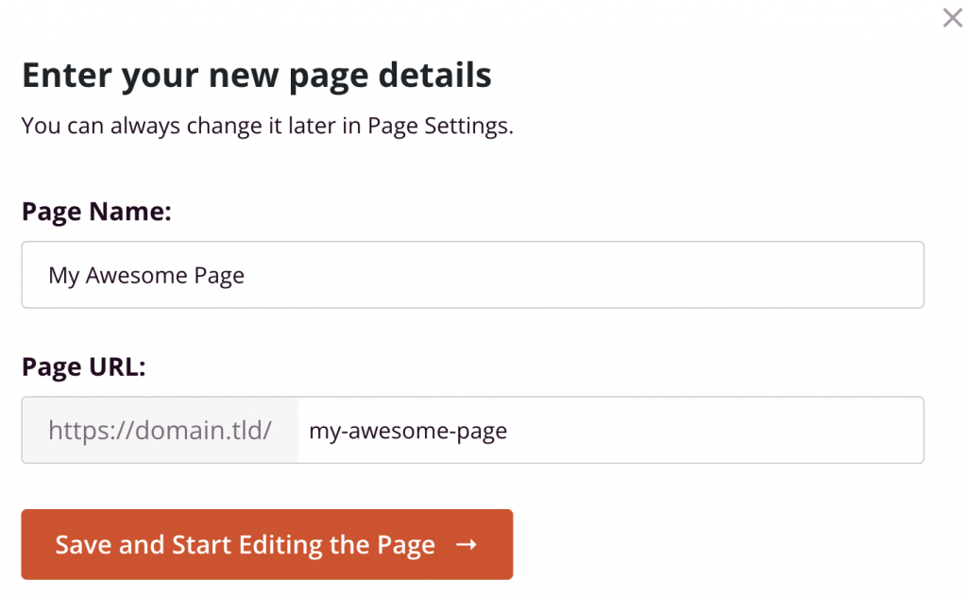
Task: Click the 'Page Name:' label
Action: click(96, 212)
